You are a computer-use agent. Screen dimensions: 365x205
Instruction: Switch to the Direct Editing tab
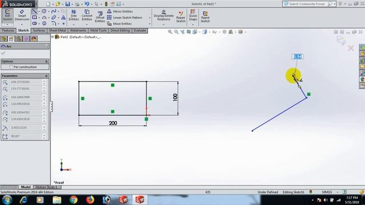(120, 30)
